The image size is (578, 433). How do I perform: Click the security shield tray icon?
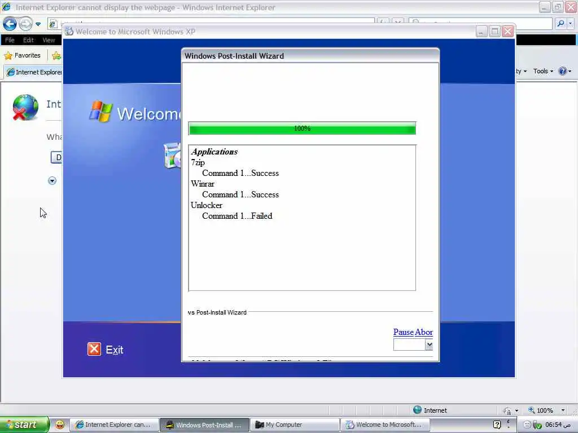click(537, 425)
